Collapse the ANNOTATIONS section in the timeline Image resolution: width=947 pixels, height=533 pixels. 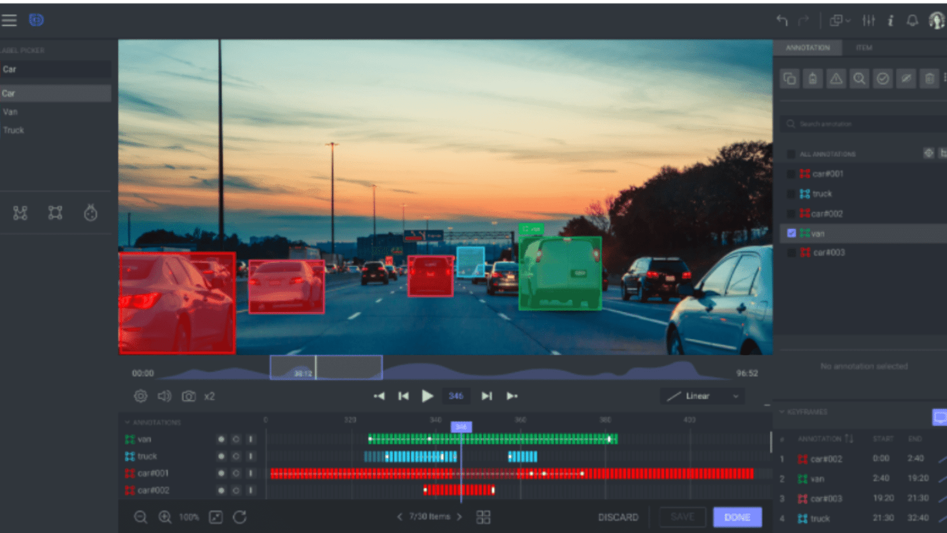pyautogui.click(x=127, y=422)
